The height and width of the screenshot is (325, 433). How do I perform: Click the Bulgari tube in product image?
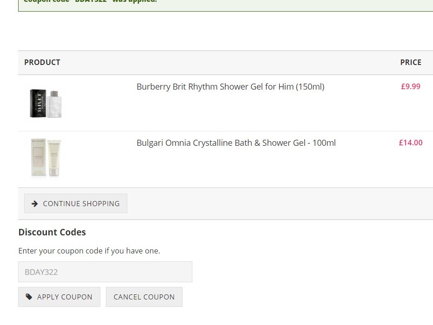[54, 158]
